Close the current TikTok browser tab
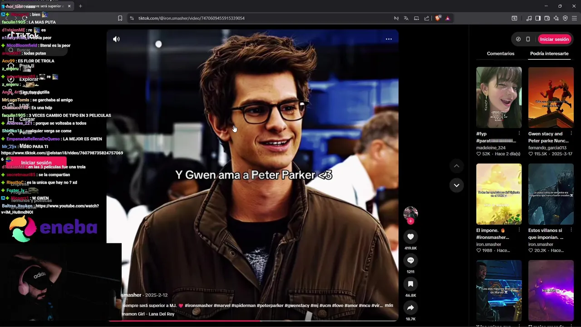Viewport: 581px width, 327px height. (69, 6)
